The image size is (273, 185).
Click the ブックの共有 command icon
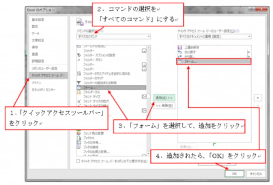pyautogui.click(x=79, y=142)
